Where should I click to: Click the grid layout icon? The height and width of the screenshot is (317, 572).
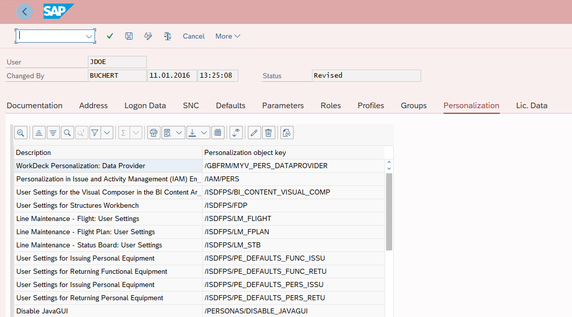[218, 133]
